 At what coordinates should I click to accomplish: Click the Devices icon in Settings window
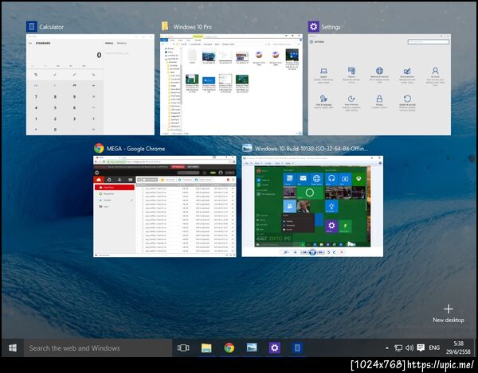[351, 71]
